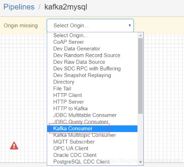Pick OPC UA Client origin

point(92,149)
